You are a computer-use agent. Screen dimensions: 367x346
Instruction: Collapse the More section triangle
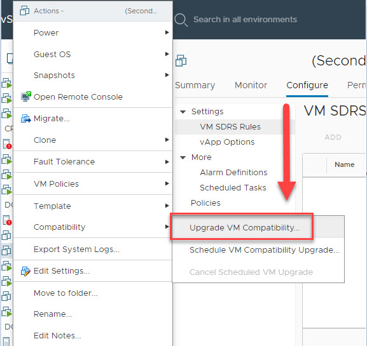coord(183,157)
